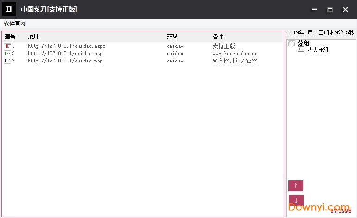Click the 备注 column header
The image size is (357, 218).
pyautogui.click(x=218, y=37)
